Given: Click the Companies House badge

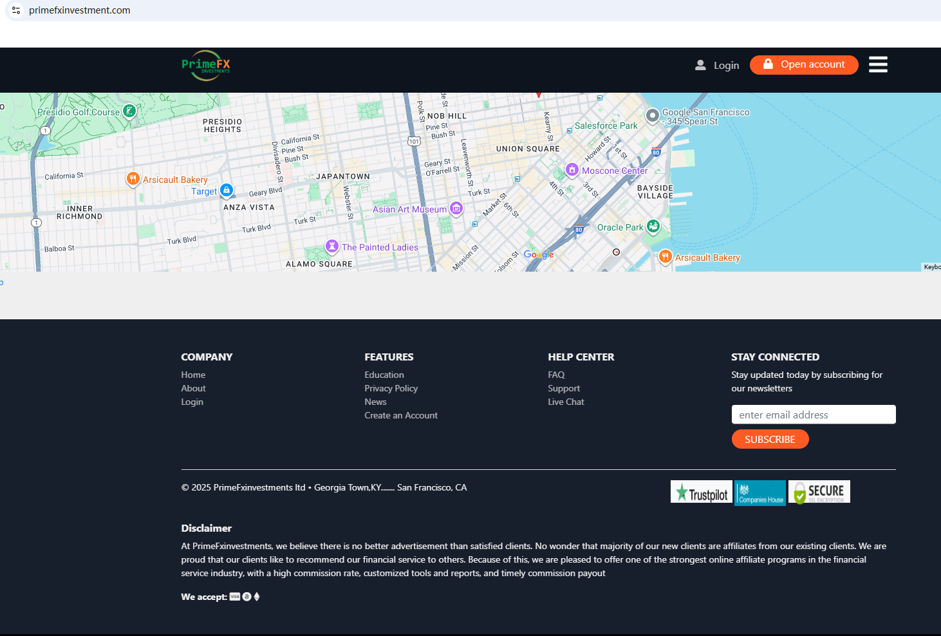Looking at the screenshot, I should click(760, 493).
